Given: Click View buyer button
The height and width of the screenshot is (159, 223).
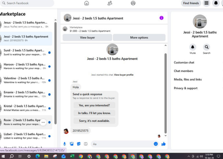Looking at the screenshot, I should coord(87,37).
